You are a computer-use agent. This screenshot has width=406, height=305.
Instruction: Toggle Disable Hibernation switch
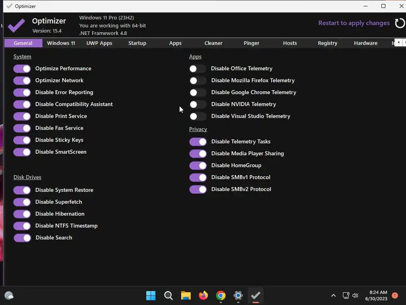point(22,214)
